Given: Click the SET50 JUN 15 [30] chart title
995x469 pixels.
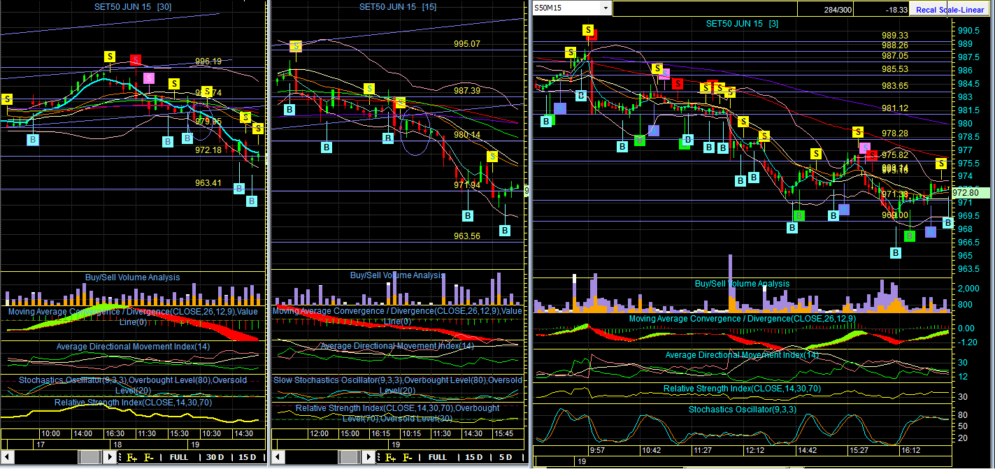Looking at the screenshot, I should pos(134,6).
